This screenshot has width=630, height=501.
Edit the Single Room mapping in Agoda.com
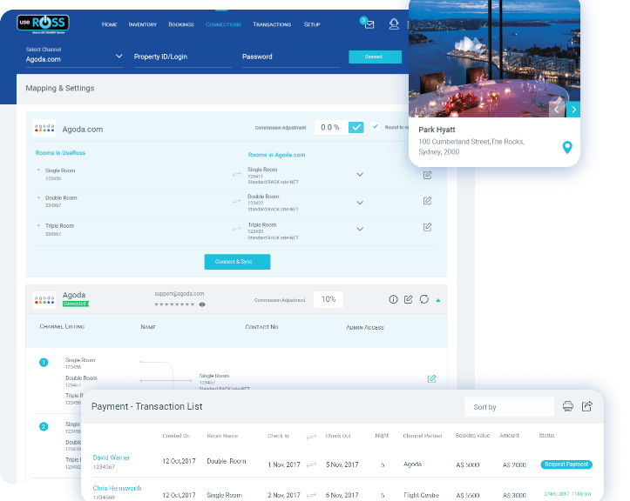point(427,175)
